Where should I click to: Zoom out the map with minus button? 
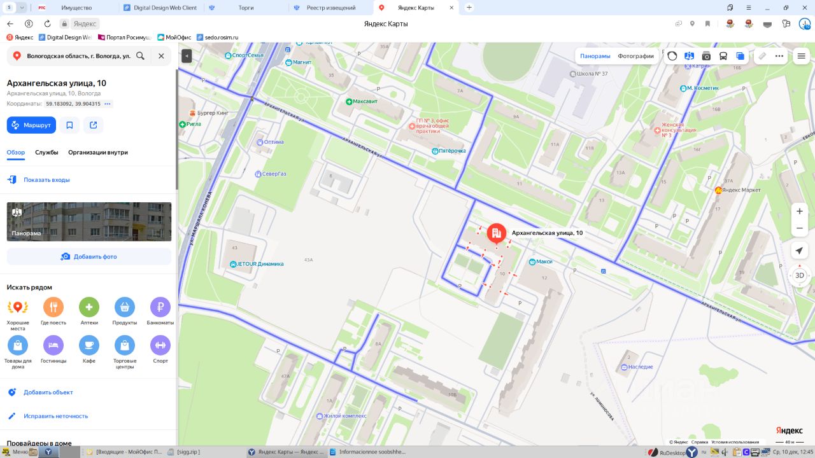click(x=800, y=228)
